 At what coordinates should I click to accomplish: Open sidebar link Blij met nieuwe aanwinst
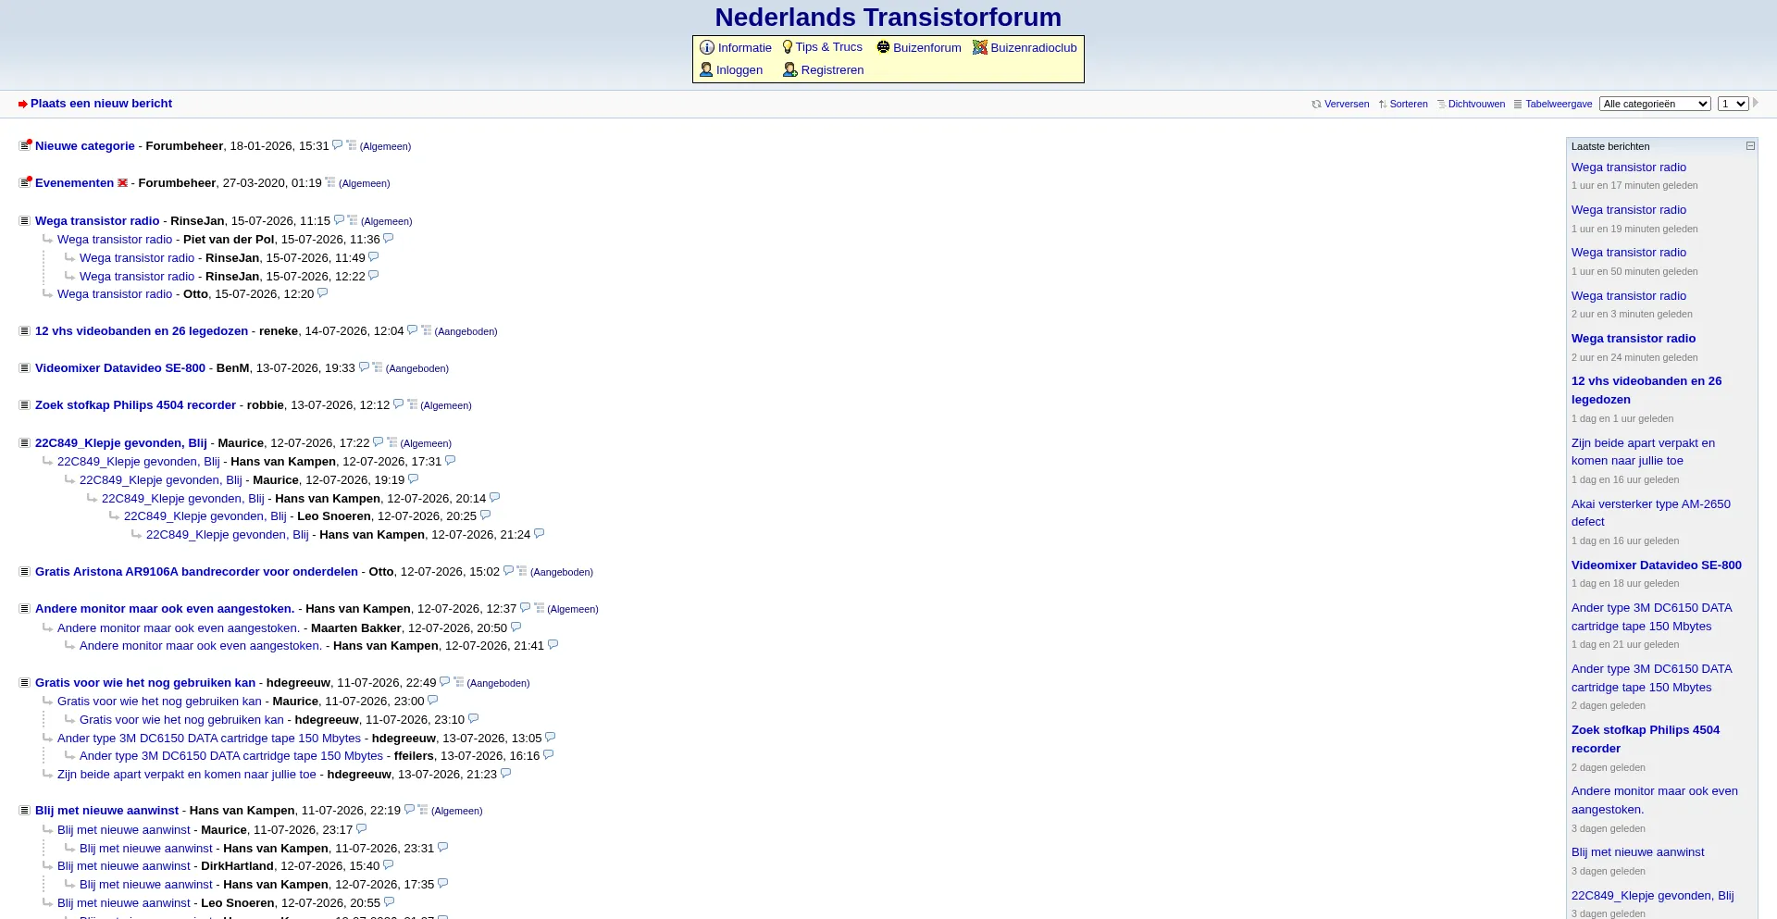(1638, 851)
